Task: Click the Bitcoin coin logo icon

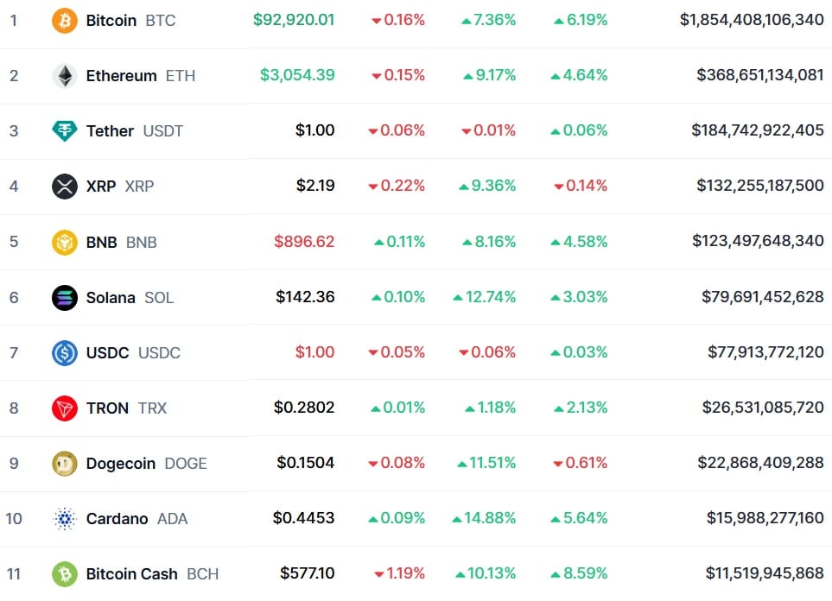Action: tap(65, 20)
